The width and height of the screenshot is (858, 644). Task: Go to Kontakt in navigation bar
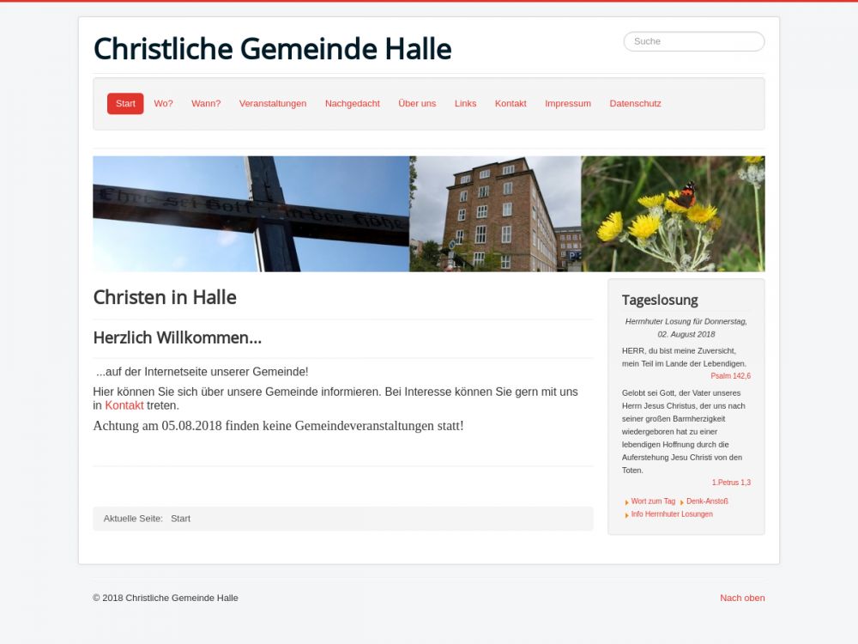pyautogui.click(x=511, y=104)
